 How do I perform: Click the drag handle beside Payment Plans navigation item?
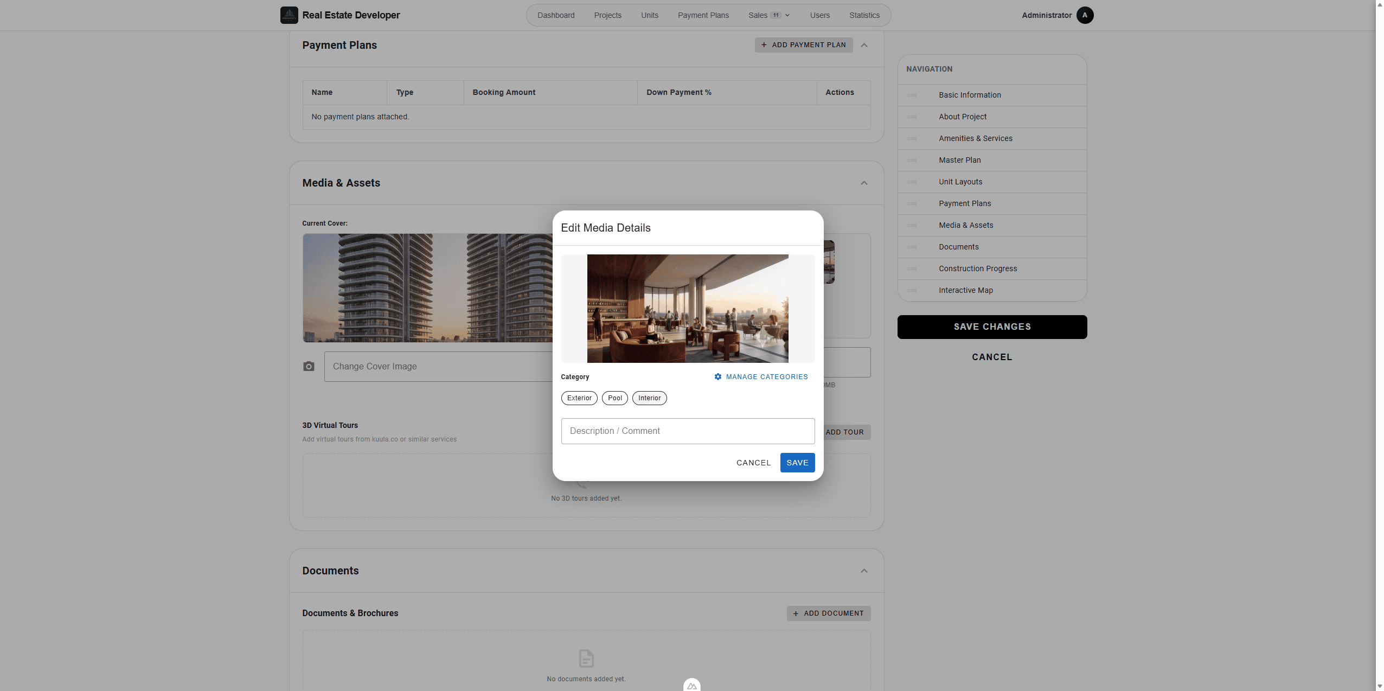[912, 204]
